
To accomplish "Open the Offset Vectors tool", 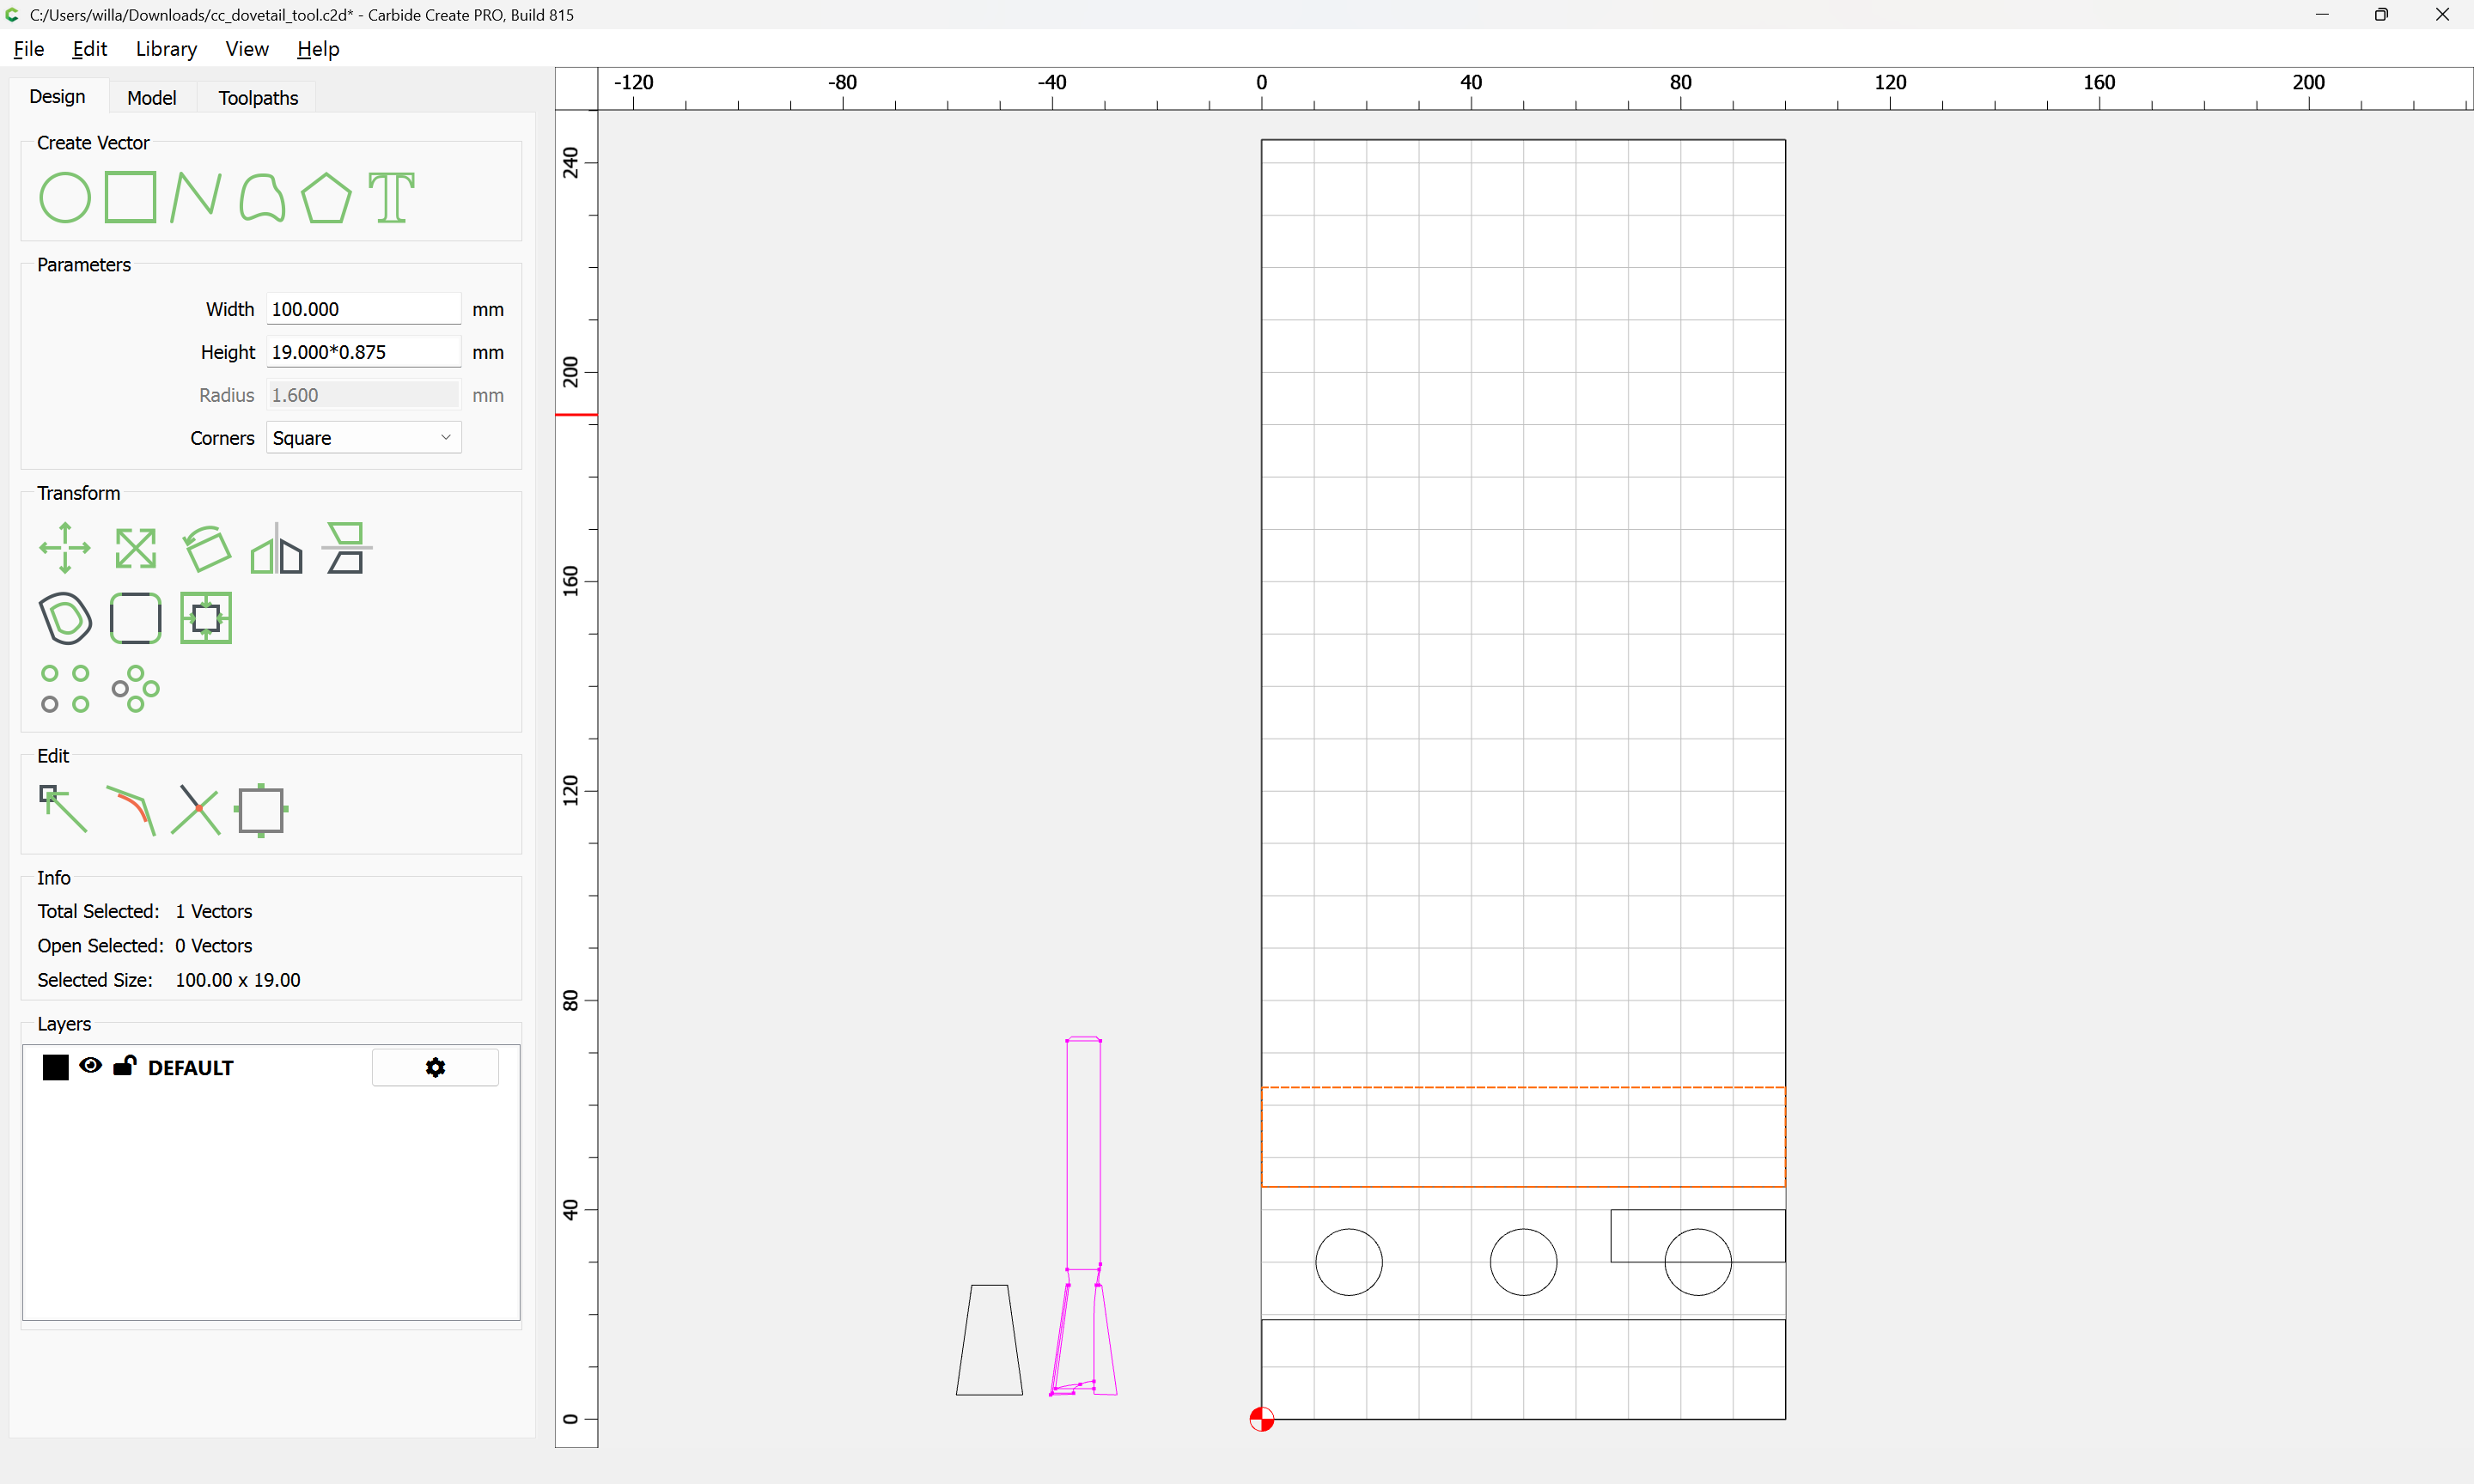I will tap(65, 618).
